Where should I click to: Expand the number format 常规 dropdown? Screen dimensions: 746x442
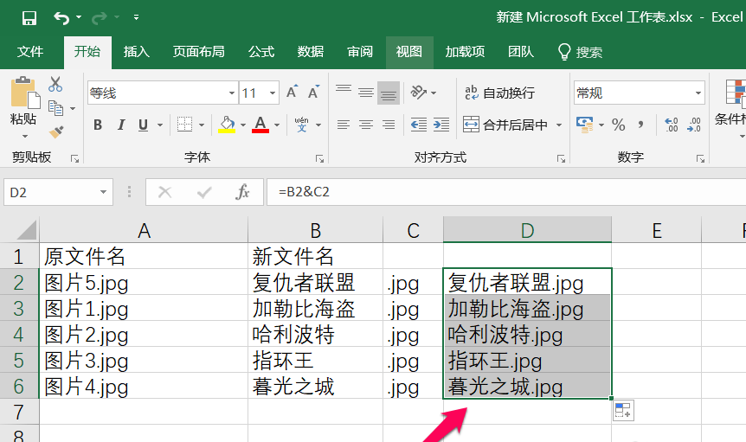click(x=698, y=93)
